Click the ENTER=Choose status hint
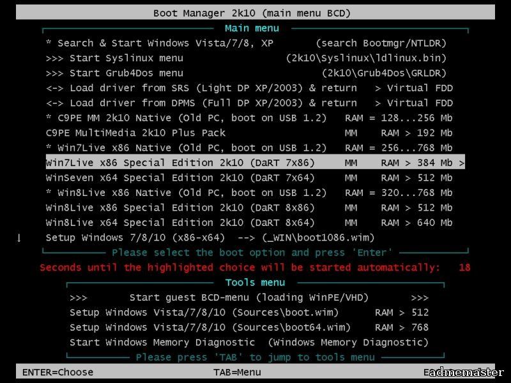The width and height of the screenshot is (511, 383). [x=57, y=372]
